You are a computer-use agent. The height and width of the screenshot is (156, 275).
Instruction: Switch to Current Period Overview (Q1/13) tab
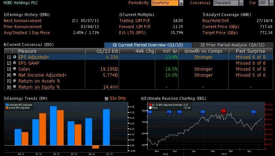[x=148, y=45]
